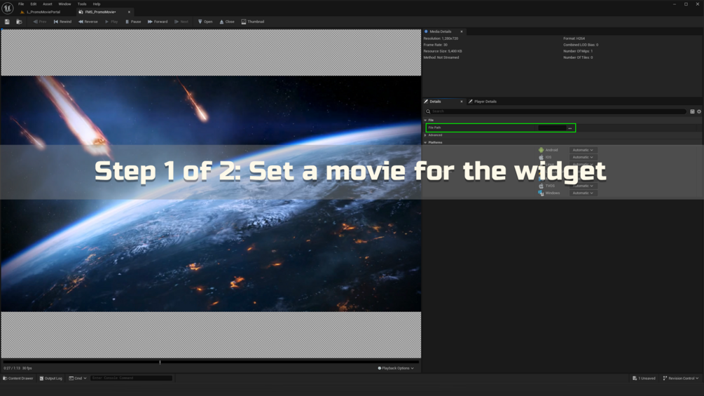
Task: Close the Details tab
Action: [x=462, y=102]
